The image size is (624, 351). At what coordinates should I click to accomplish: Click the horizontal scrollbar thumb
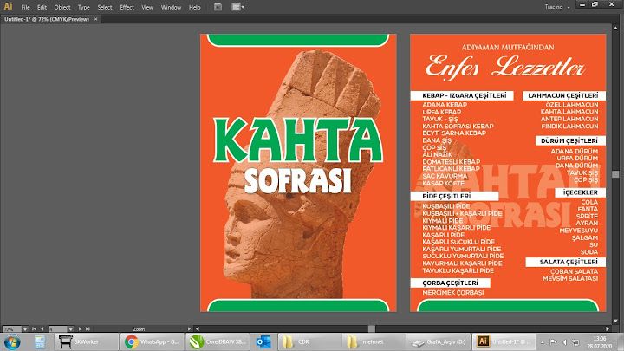[x=371, y=329]
